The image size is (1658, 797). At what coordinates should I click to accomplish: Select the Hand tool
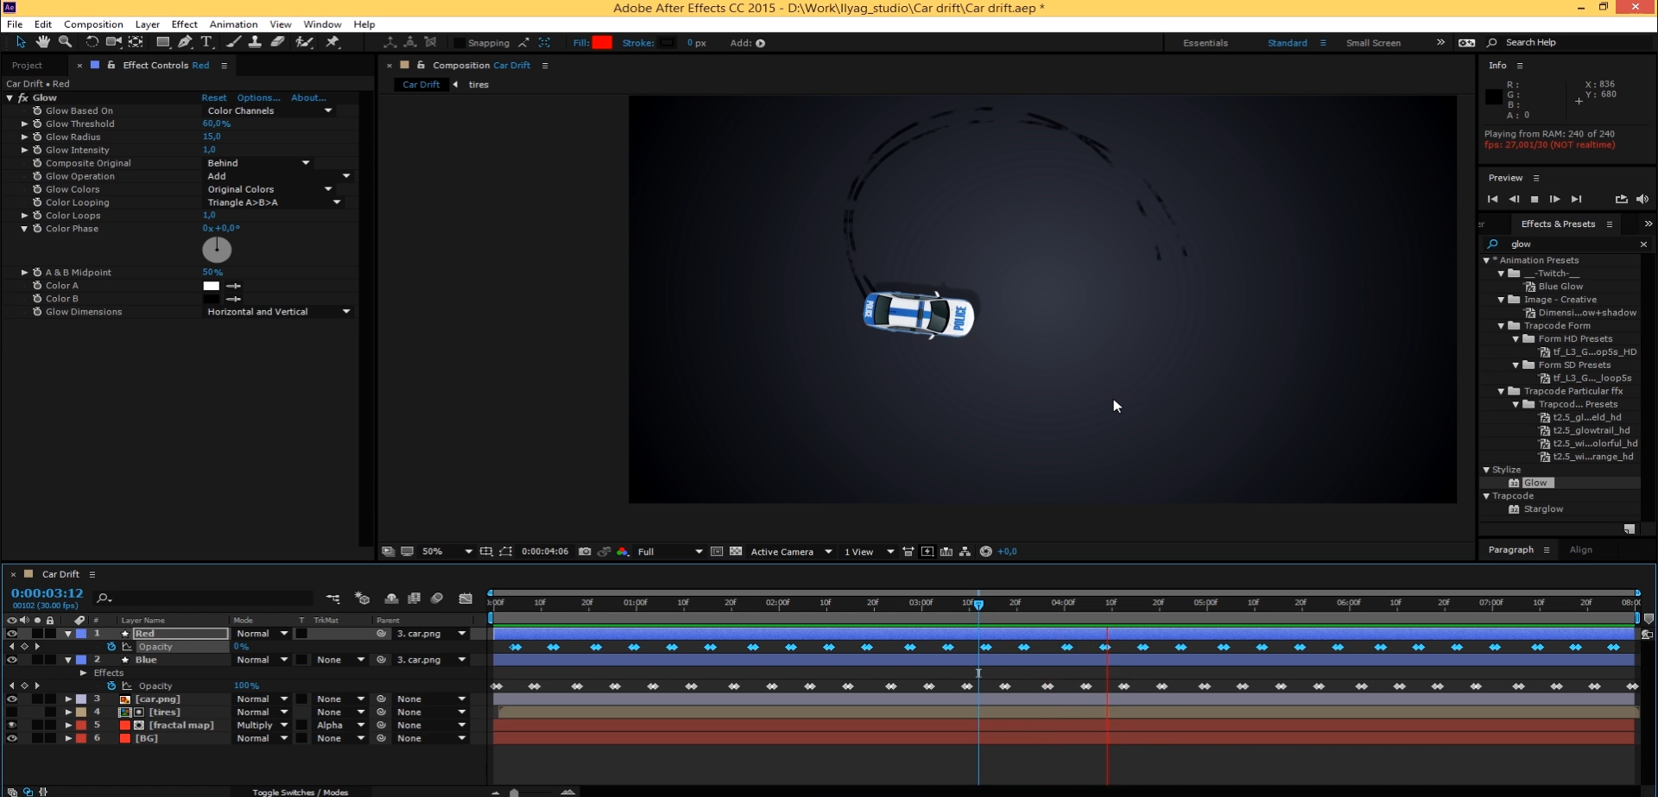click(42, 41)
